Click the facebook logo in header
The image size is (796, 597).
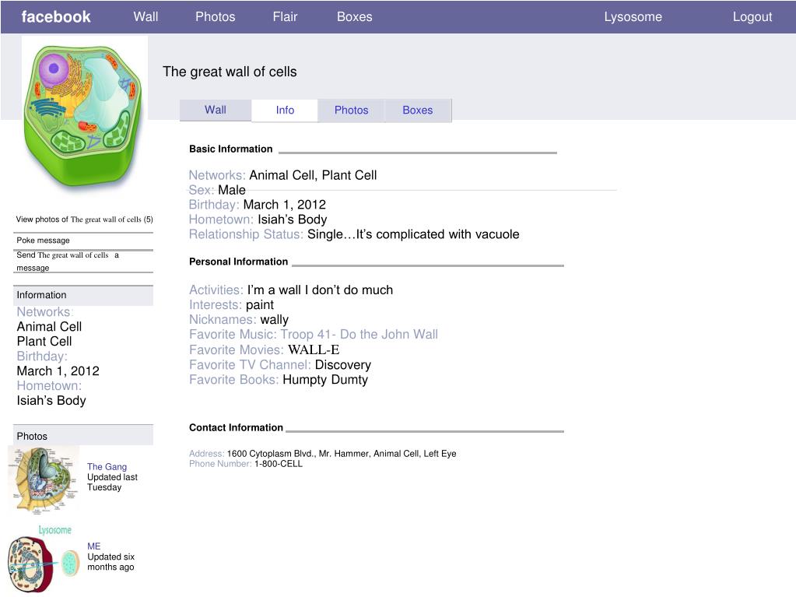56,17
